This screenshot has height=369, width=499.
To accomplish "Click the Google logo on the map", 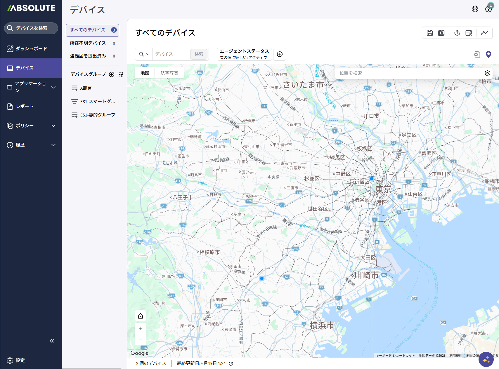I will (139, 353).
